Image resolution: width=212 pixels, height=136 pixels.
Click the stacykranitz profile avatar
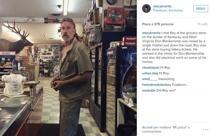point(146,8)
